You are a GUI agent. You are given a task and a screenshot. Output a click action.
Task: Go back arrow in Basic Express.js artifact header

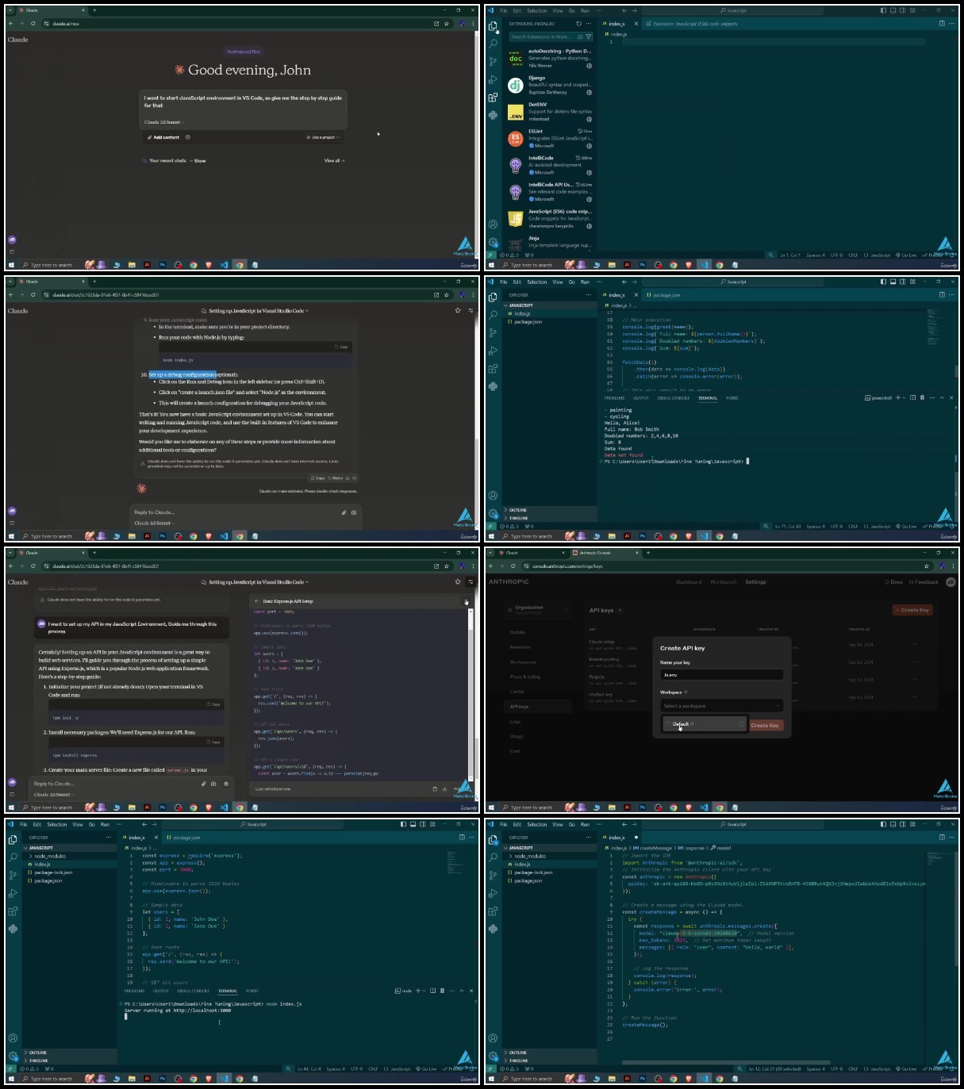pyautogui.click(x=256, y=601)
